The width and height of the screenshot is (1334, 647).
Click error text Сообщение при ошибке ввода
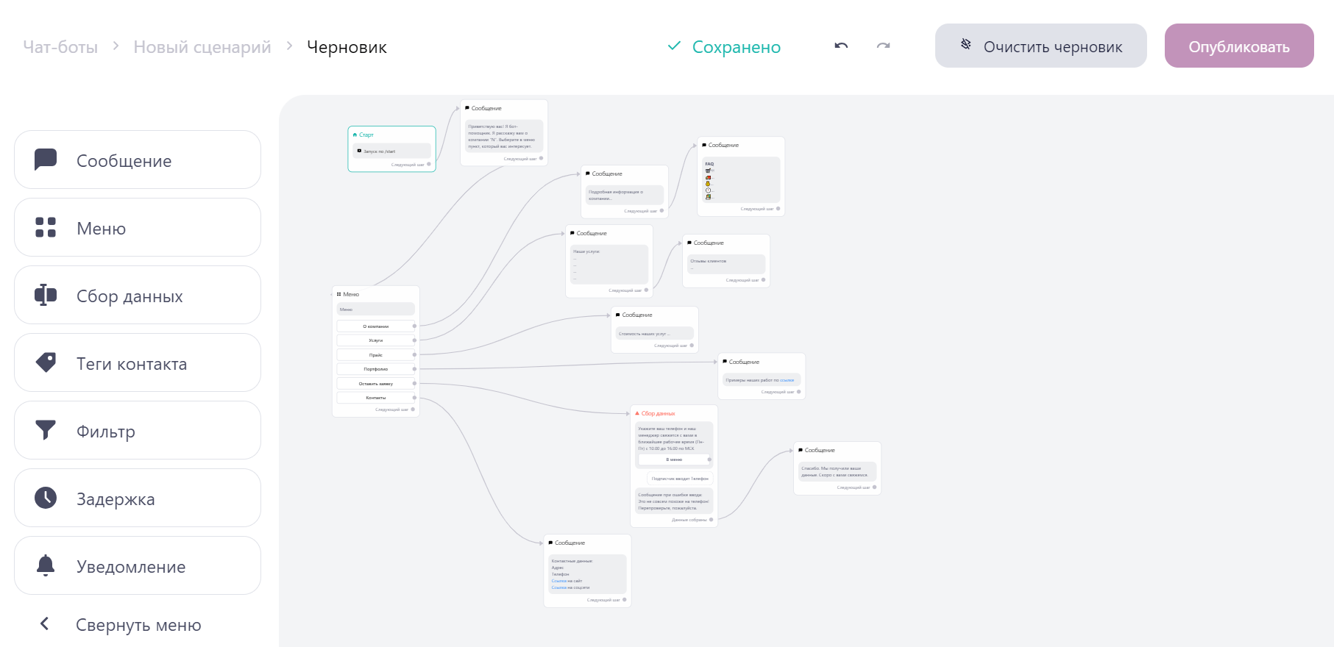tap(673, 501)
